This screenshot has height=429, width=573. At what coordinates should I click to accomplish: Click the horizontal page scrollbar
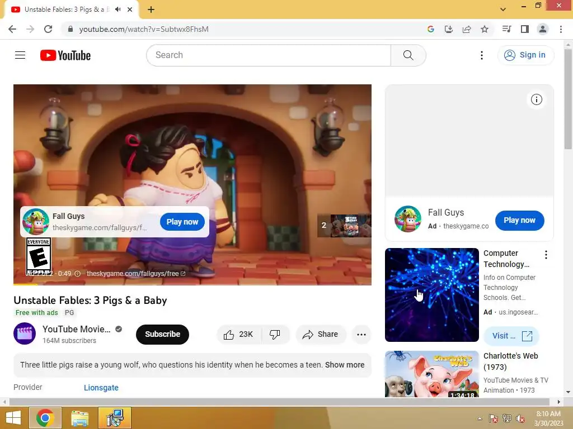click(279, 402)
